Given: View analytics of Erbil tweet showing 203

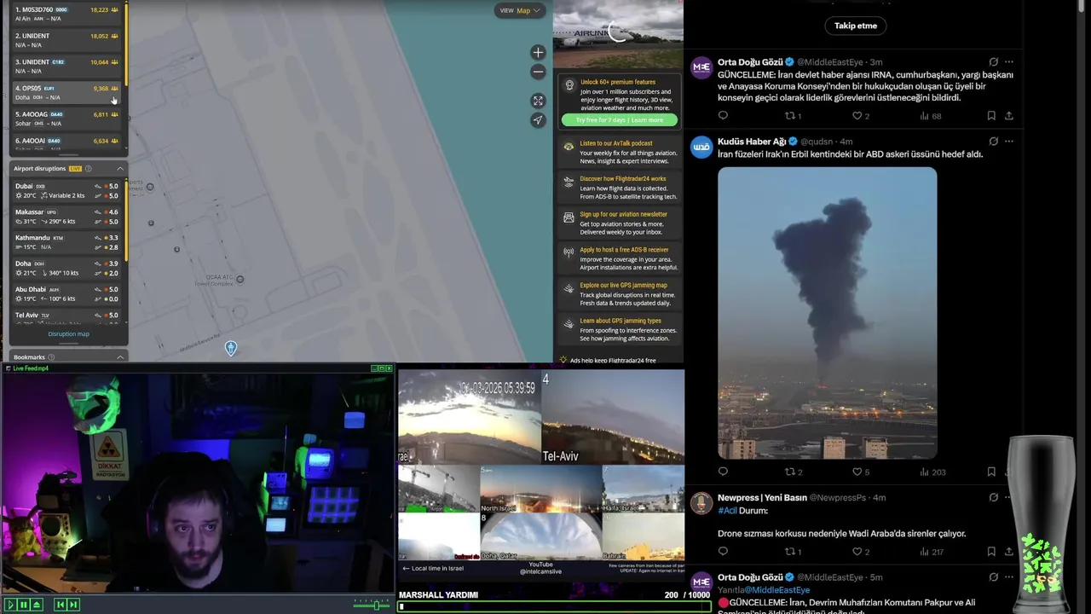Looking at the screenshot, I should point(932,472).
